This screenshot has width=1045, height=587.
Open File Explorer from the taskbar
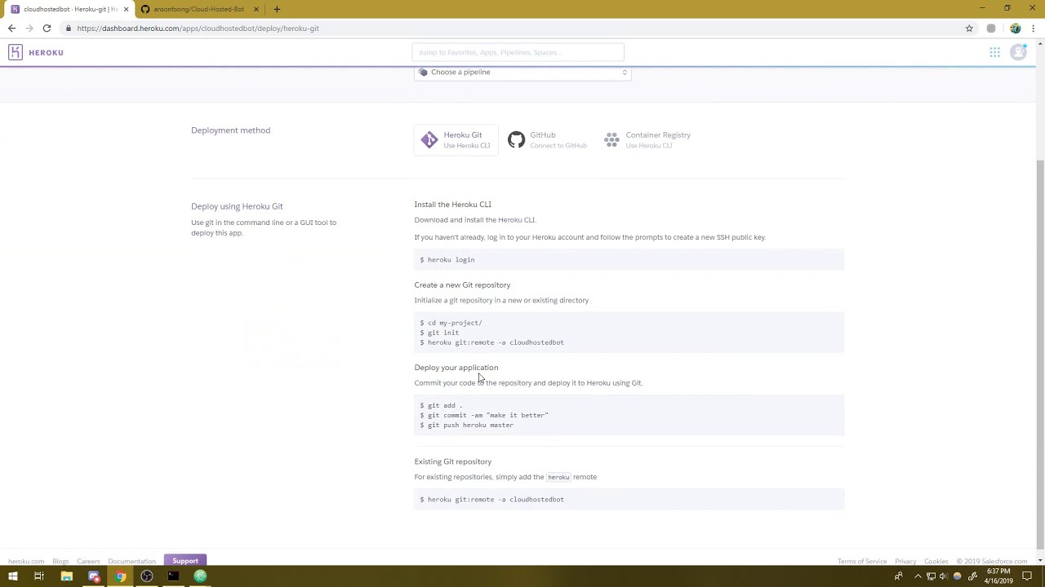pyautogui.click(x=67, y=576)
